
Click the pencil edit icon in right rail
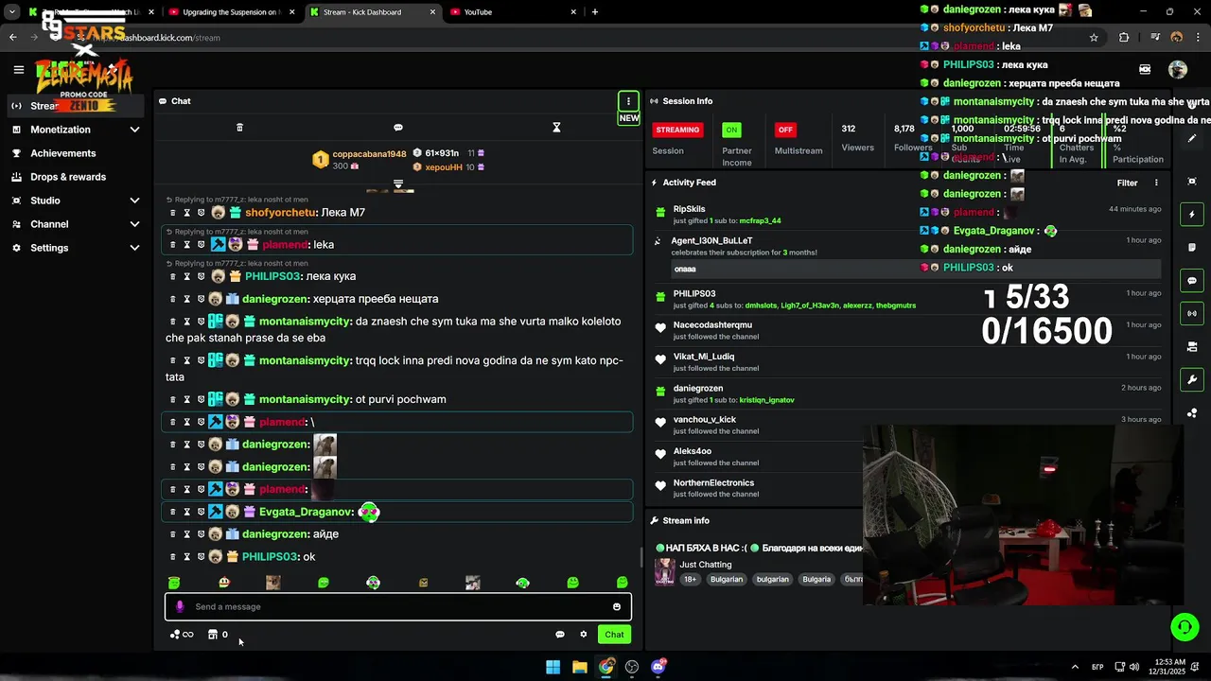(1192, 139)
